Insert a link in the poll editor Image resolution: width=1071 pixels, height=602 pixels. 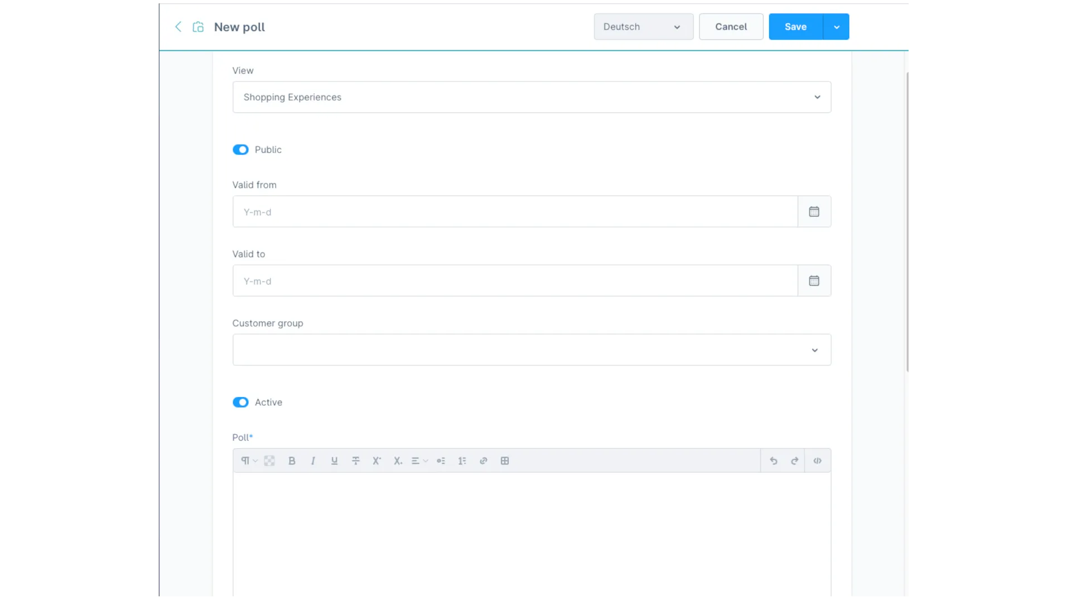coord(483,460)
